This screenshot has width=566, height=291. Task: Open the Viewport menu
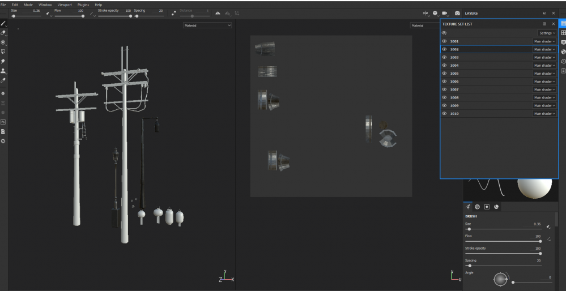pyautogui.click(x=64, y=5)
